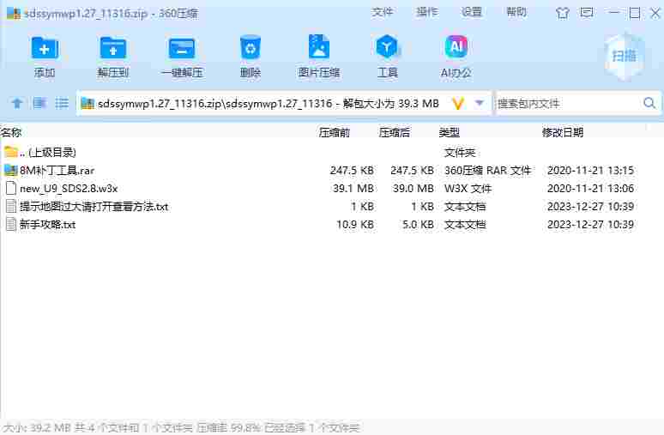
Task: Click the feedback message icon in title bar
Action: click(587, 13)
